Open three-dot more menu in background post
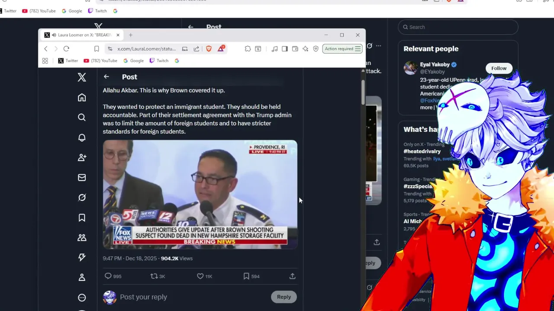Screen dimensions: 554x311 tap(378, 46)
